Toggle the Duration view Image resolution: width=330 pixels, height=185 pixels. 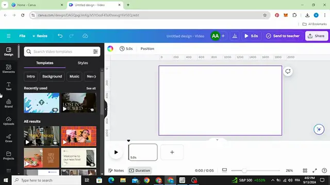[140, 171]
